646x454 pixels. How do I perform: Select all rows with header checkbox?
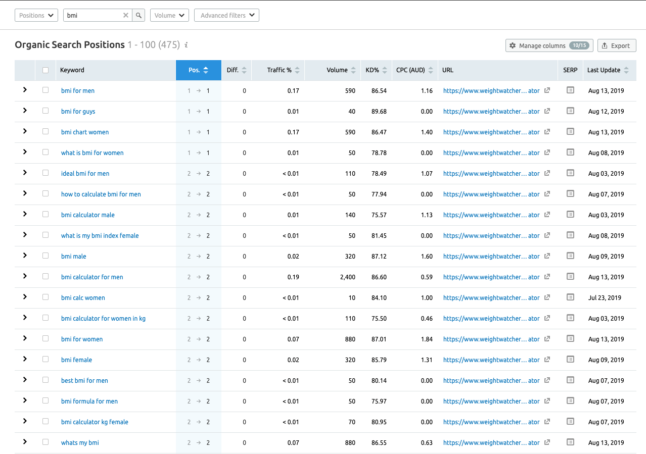pyautogui.click(x=45, y=70)
